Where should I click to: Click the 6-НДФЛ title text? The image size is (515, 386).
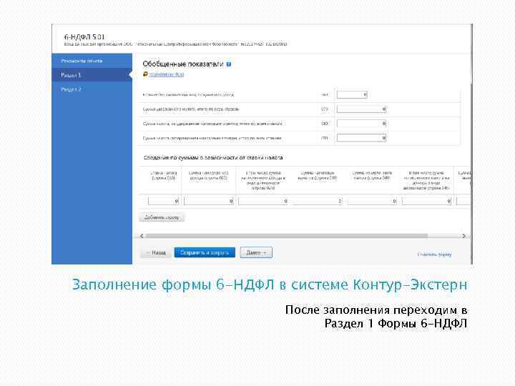point(84,36)
